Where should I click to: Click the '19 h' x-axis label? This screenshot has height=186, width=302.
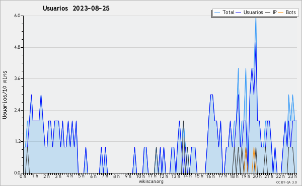246,176
